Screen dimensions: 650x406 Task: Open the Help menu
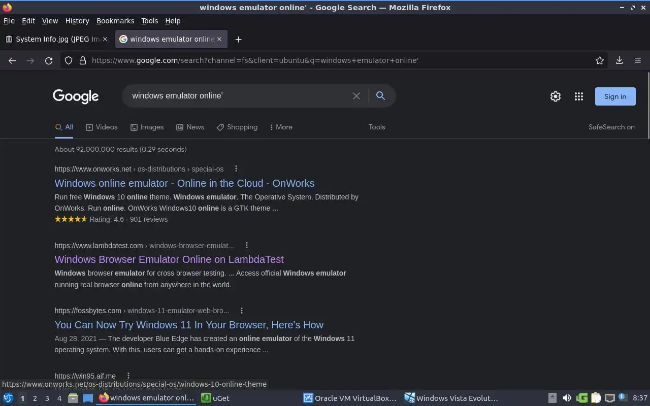173,21
